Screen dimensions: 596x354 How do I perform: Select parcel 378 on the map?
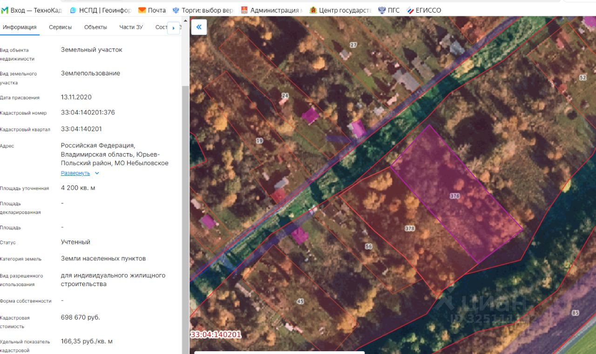410,228
